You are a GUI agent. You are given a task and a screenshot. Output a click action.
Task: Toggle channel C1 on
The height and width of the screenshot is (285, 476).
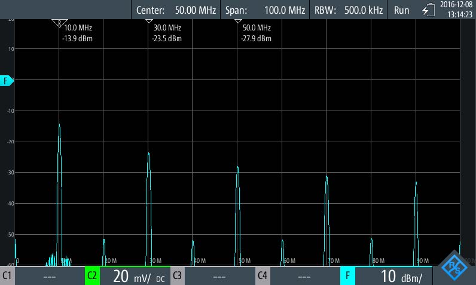point(8,276)
